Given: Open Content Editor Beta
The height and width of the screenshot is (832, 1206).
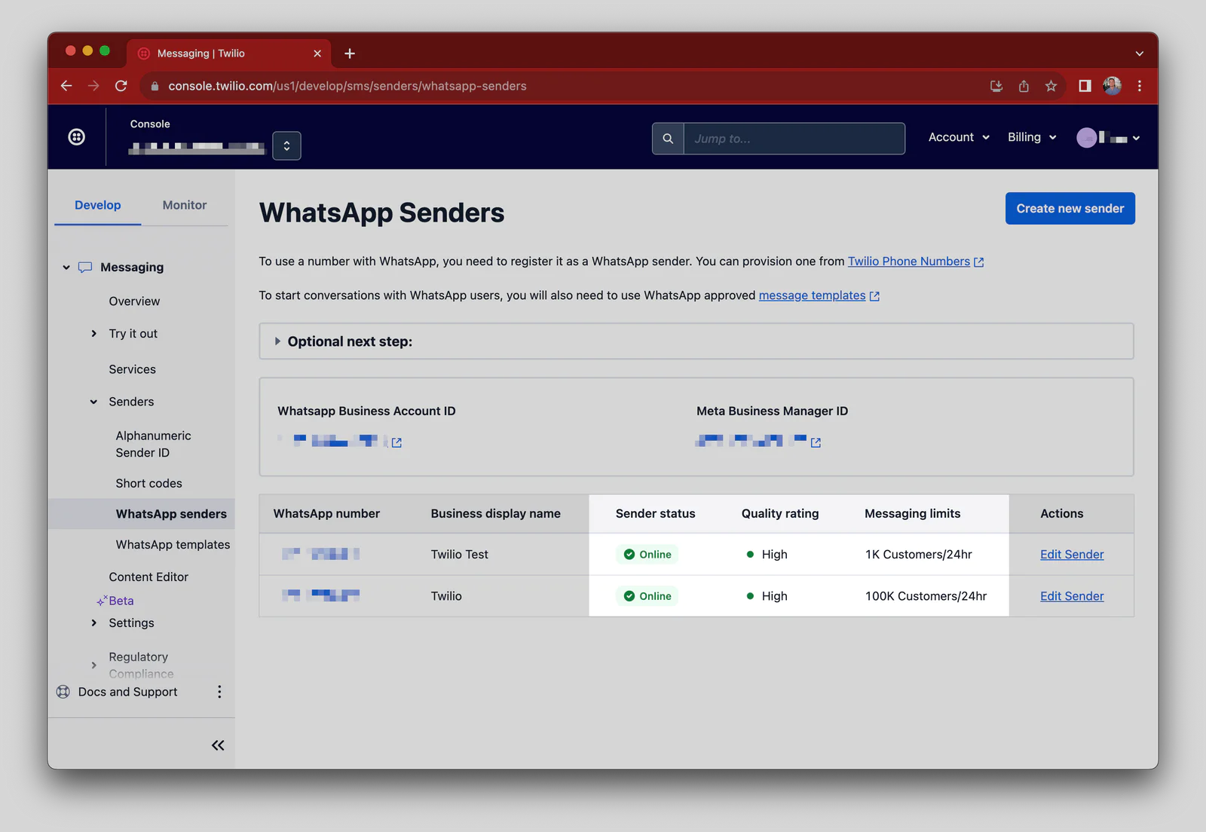Looking at the screenshot, I should coord(148,577).
